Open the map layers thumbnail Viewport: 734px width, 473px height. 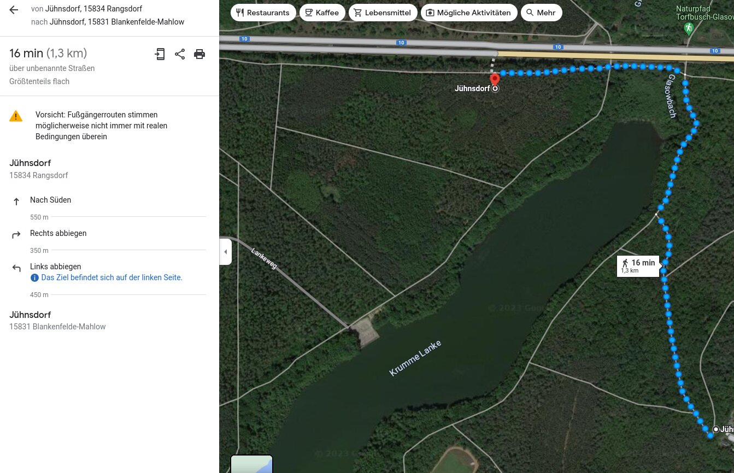click(x=251, y=464)
